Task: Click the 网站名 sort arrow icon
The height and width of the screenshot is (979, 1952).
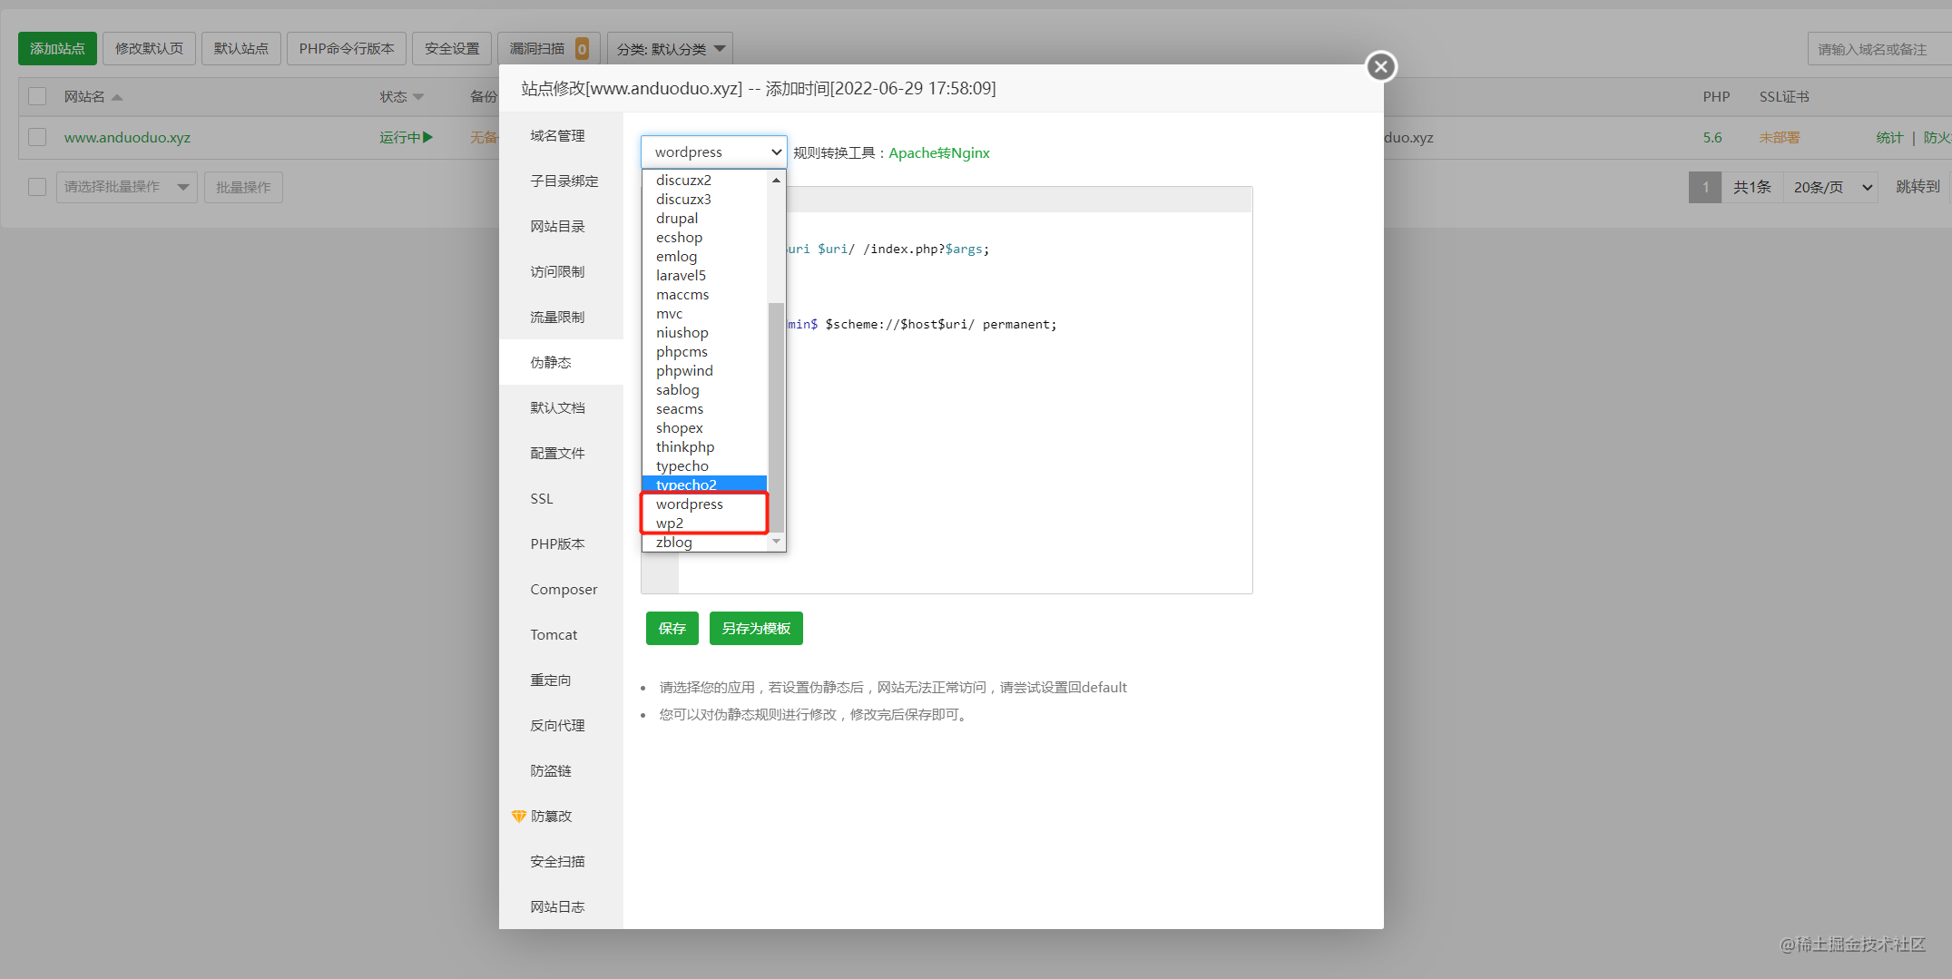Action: [117, 97]
